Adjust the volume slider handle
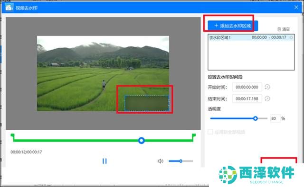The width and height of the screenshot is (304, 187). coord(180,161)
